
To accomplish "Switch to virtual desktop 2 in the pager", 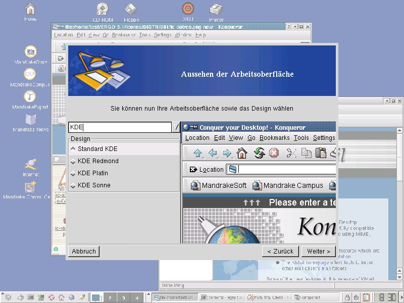I will 110,297.
